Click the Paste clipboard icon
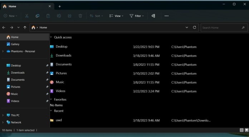 coord(48,16)
